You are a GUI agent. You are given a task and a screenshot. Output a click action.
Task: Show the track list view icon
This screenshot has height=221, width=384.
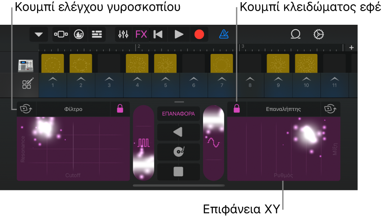[x=97, y=34]
